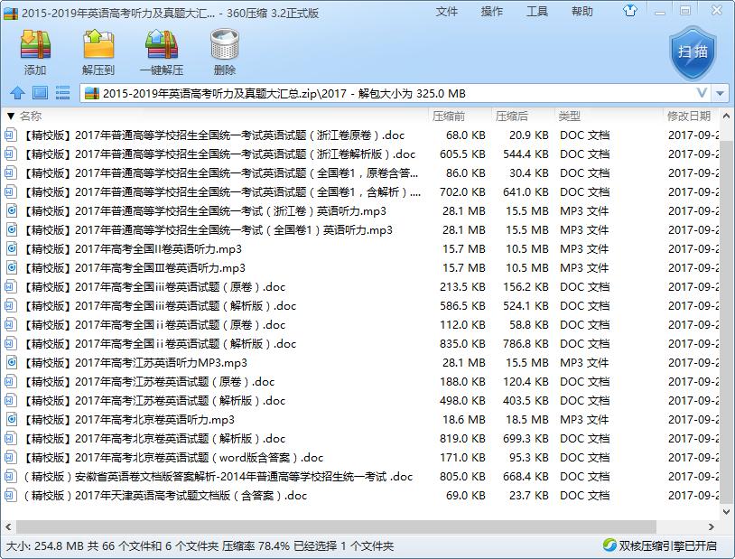This screenshot has height=559, width=735.
Task: Click the MP3 icon beside 2017年高考江苏英语听力MP3.mp3
Action: (11, 362)
